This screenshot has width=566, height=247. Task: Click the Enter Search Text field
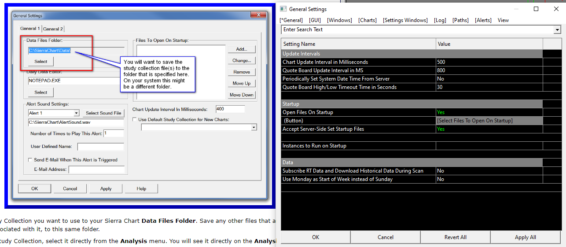pos(417,29)
